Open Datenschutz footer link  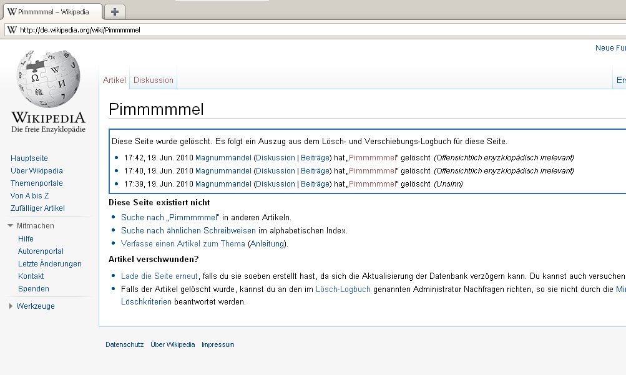coord(125,344)
